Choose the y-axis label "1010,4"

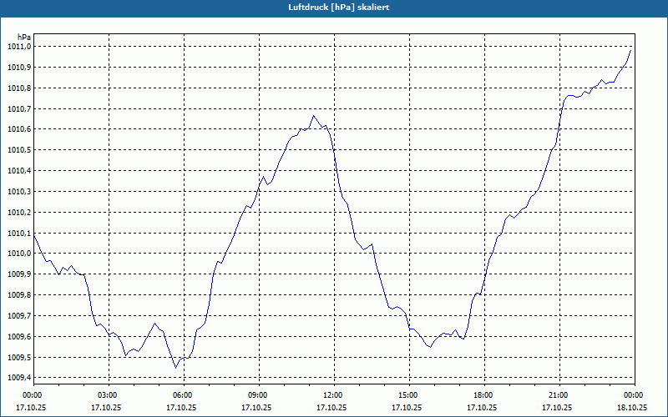pos(19,171)
